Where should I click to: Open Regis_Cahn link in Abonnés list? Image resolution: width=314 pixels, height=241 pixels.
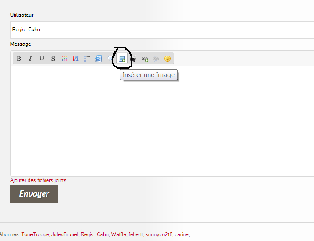(95, 234)
